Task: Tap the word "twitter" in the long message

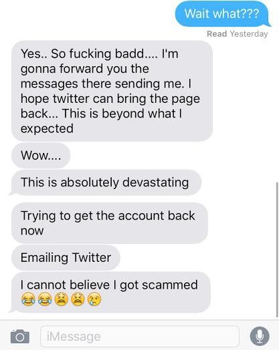Action: click(72, 99)
